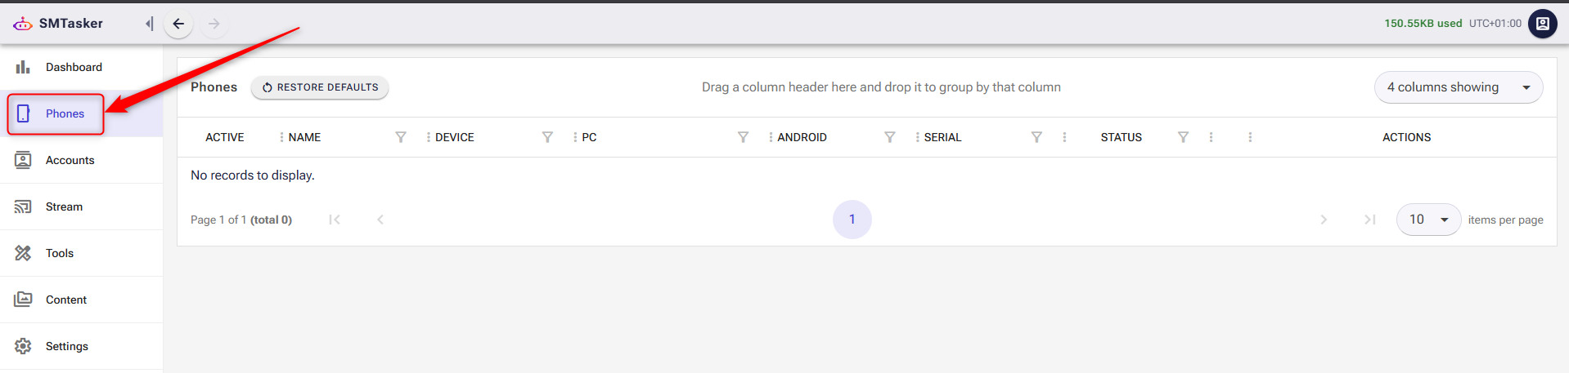1569x373 pixels.
Task: Open the SMTasker logo home
Action: (58, 24)
